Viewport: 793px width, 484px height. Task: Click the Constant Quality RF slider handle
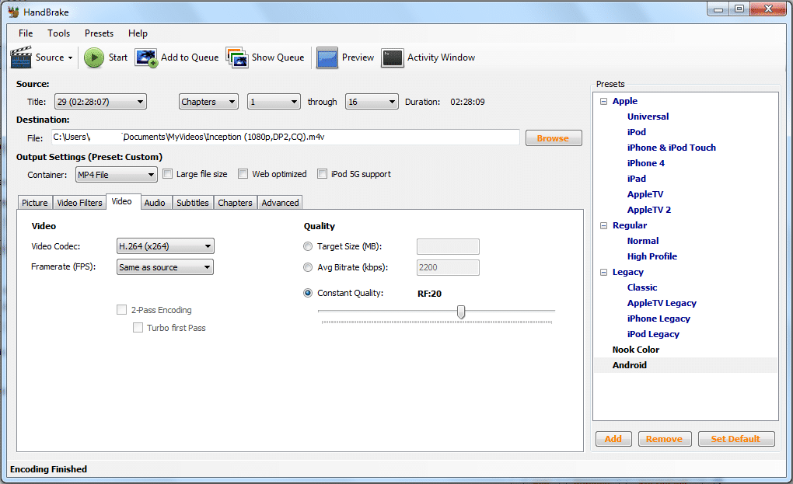461,312
